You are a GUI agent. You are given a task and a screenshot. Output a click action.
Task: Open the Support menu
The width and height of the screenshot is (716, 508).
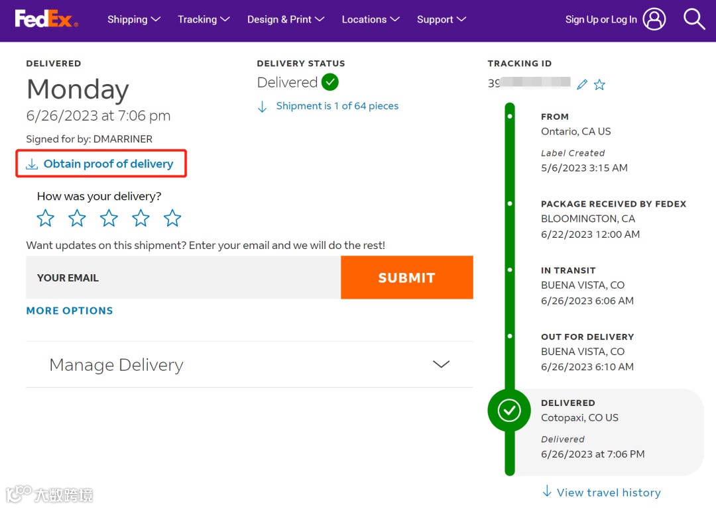click(x=442, y=19)
